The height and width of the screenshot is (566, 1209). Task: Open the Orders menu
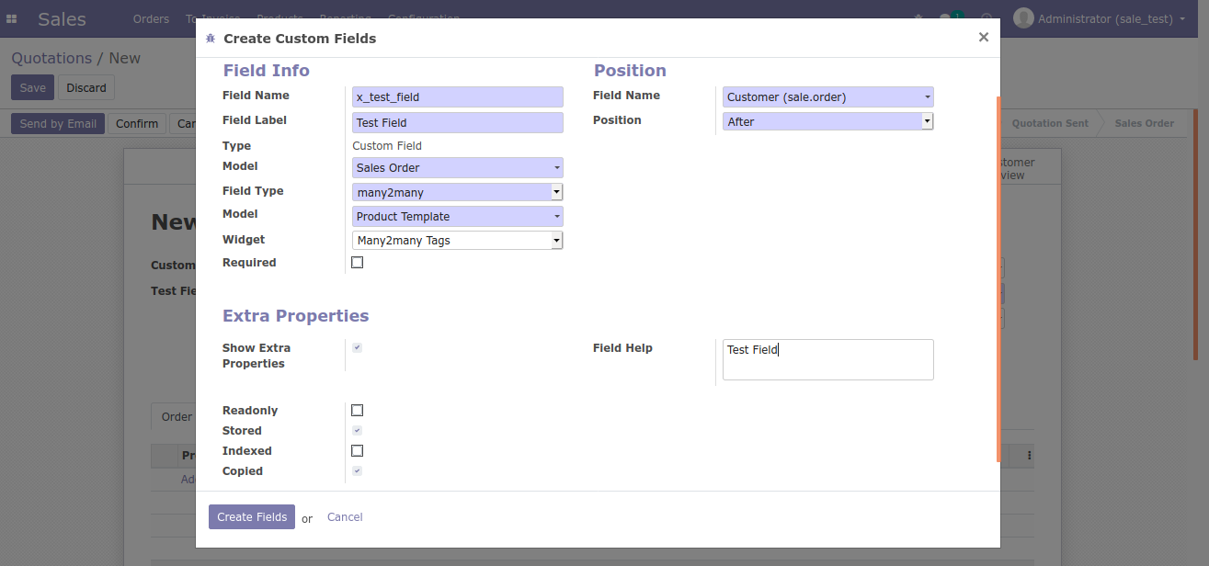(151, 18)
